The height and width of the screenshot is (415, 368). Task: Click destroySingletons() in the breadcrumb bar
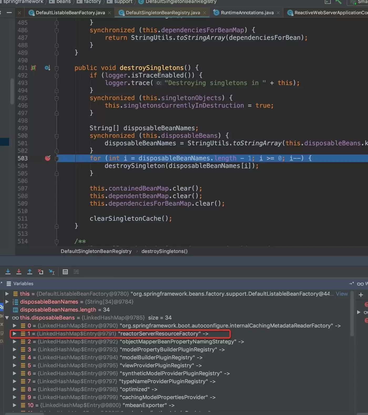click(165, 251)
